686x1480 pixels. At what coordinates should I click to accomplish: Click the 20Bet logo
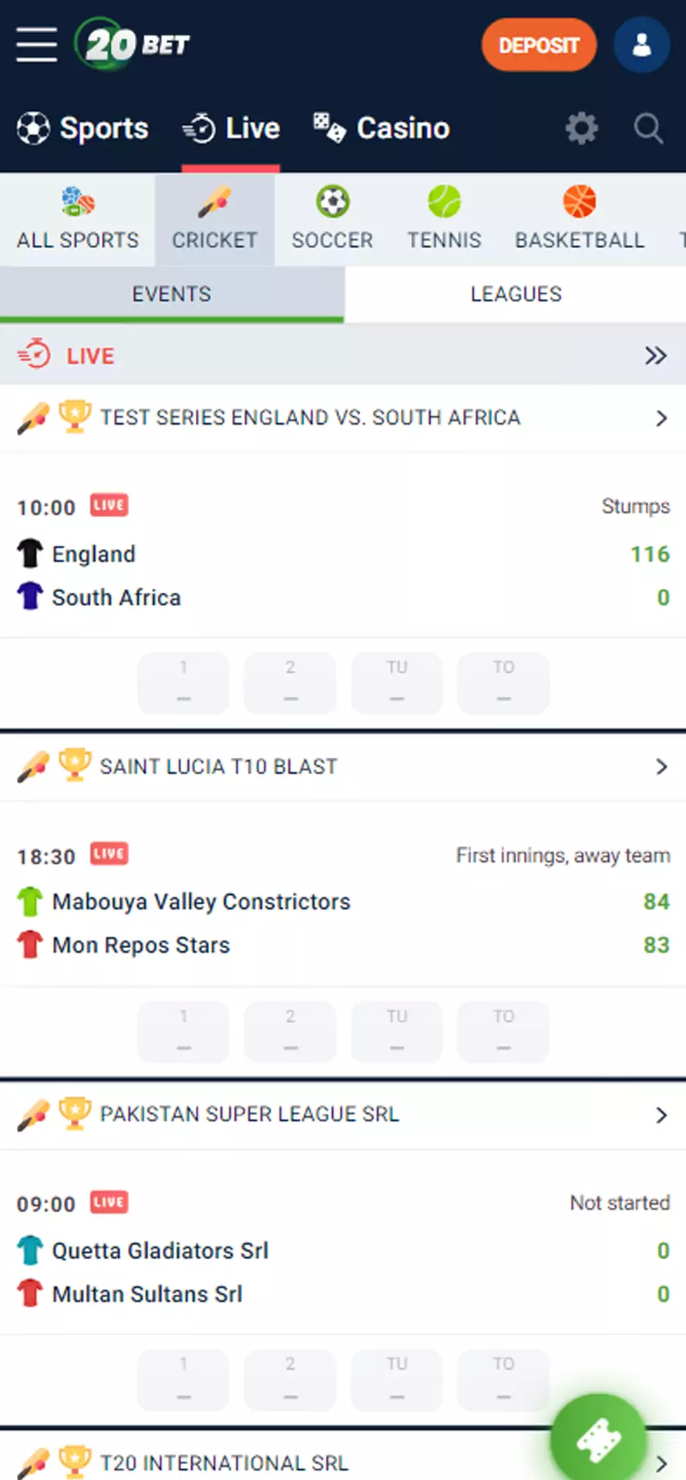(133, 44)
